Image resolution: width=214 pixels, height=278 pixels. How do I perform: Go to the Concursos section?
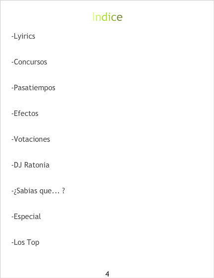29,62
